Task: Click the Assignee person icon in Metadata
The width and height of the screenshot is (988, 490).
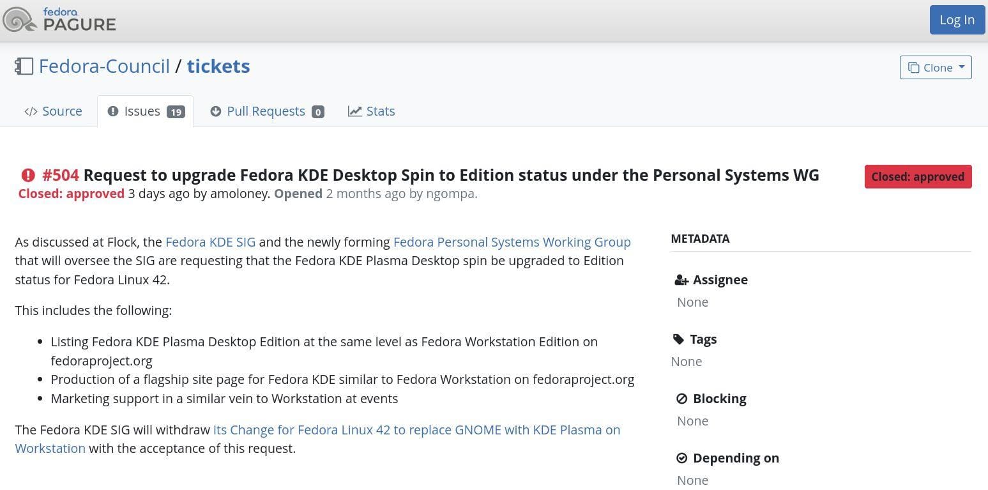Action: (681, 279)
